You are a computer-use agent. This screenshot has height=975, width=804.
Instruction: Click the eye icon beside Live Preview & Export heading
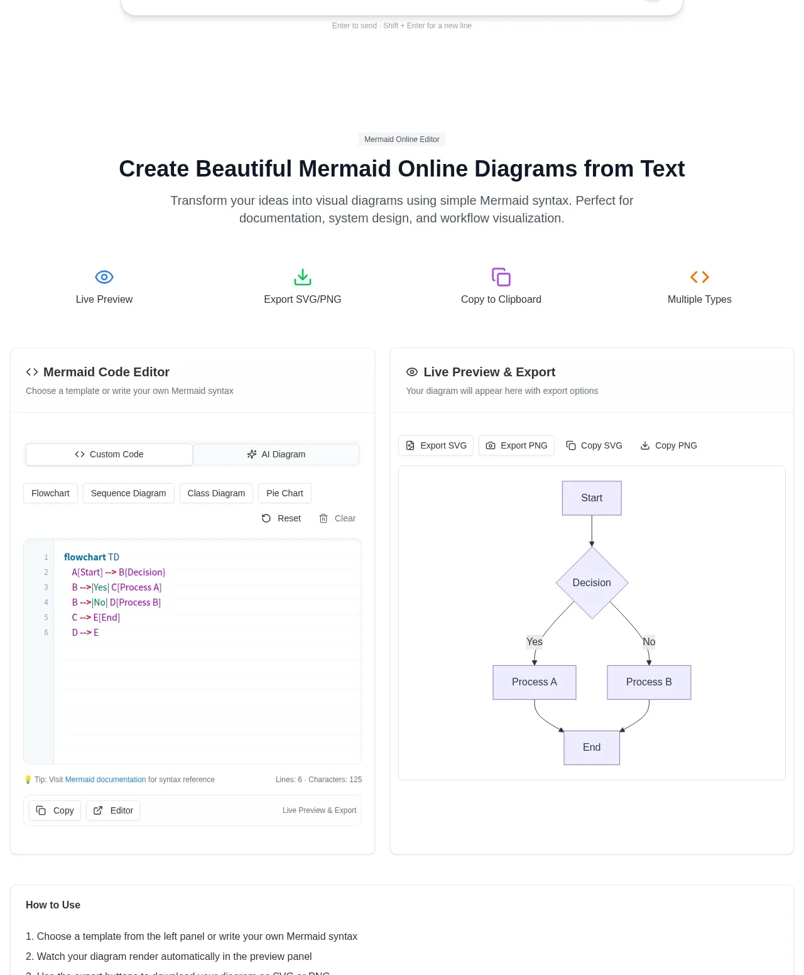[x=412, y=372]
